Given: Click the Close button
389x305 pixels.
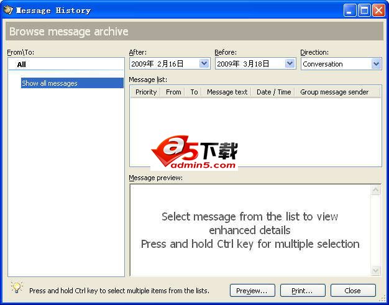Looking at the screenshot, I should tap(353, 291).
